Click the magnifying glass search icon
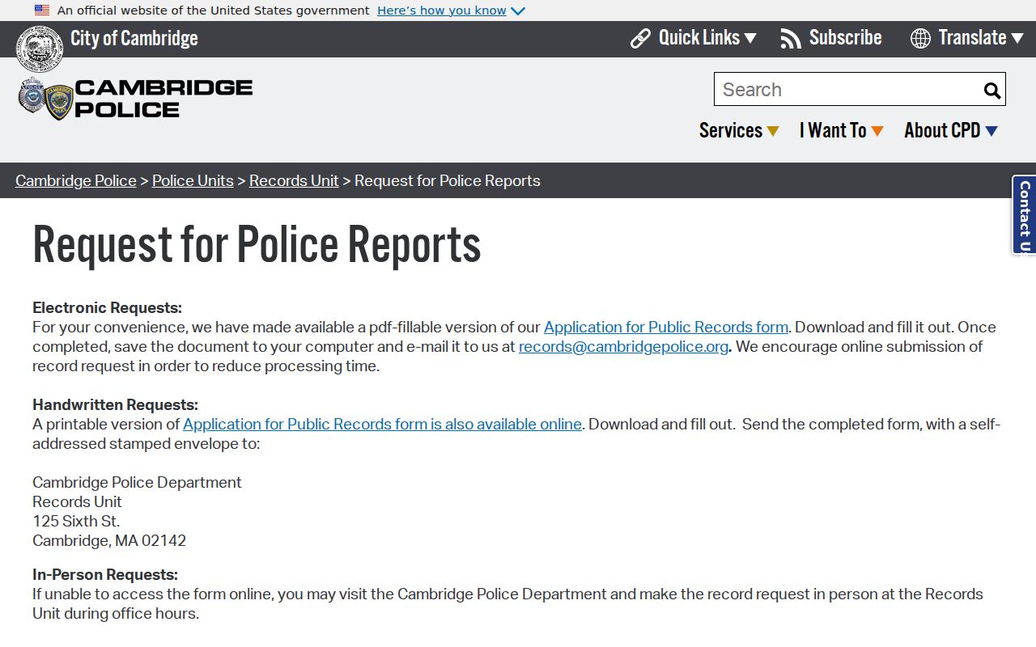 [992, 90]
